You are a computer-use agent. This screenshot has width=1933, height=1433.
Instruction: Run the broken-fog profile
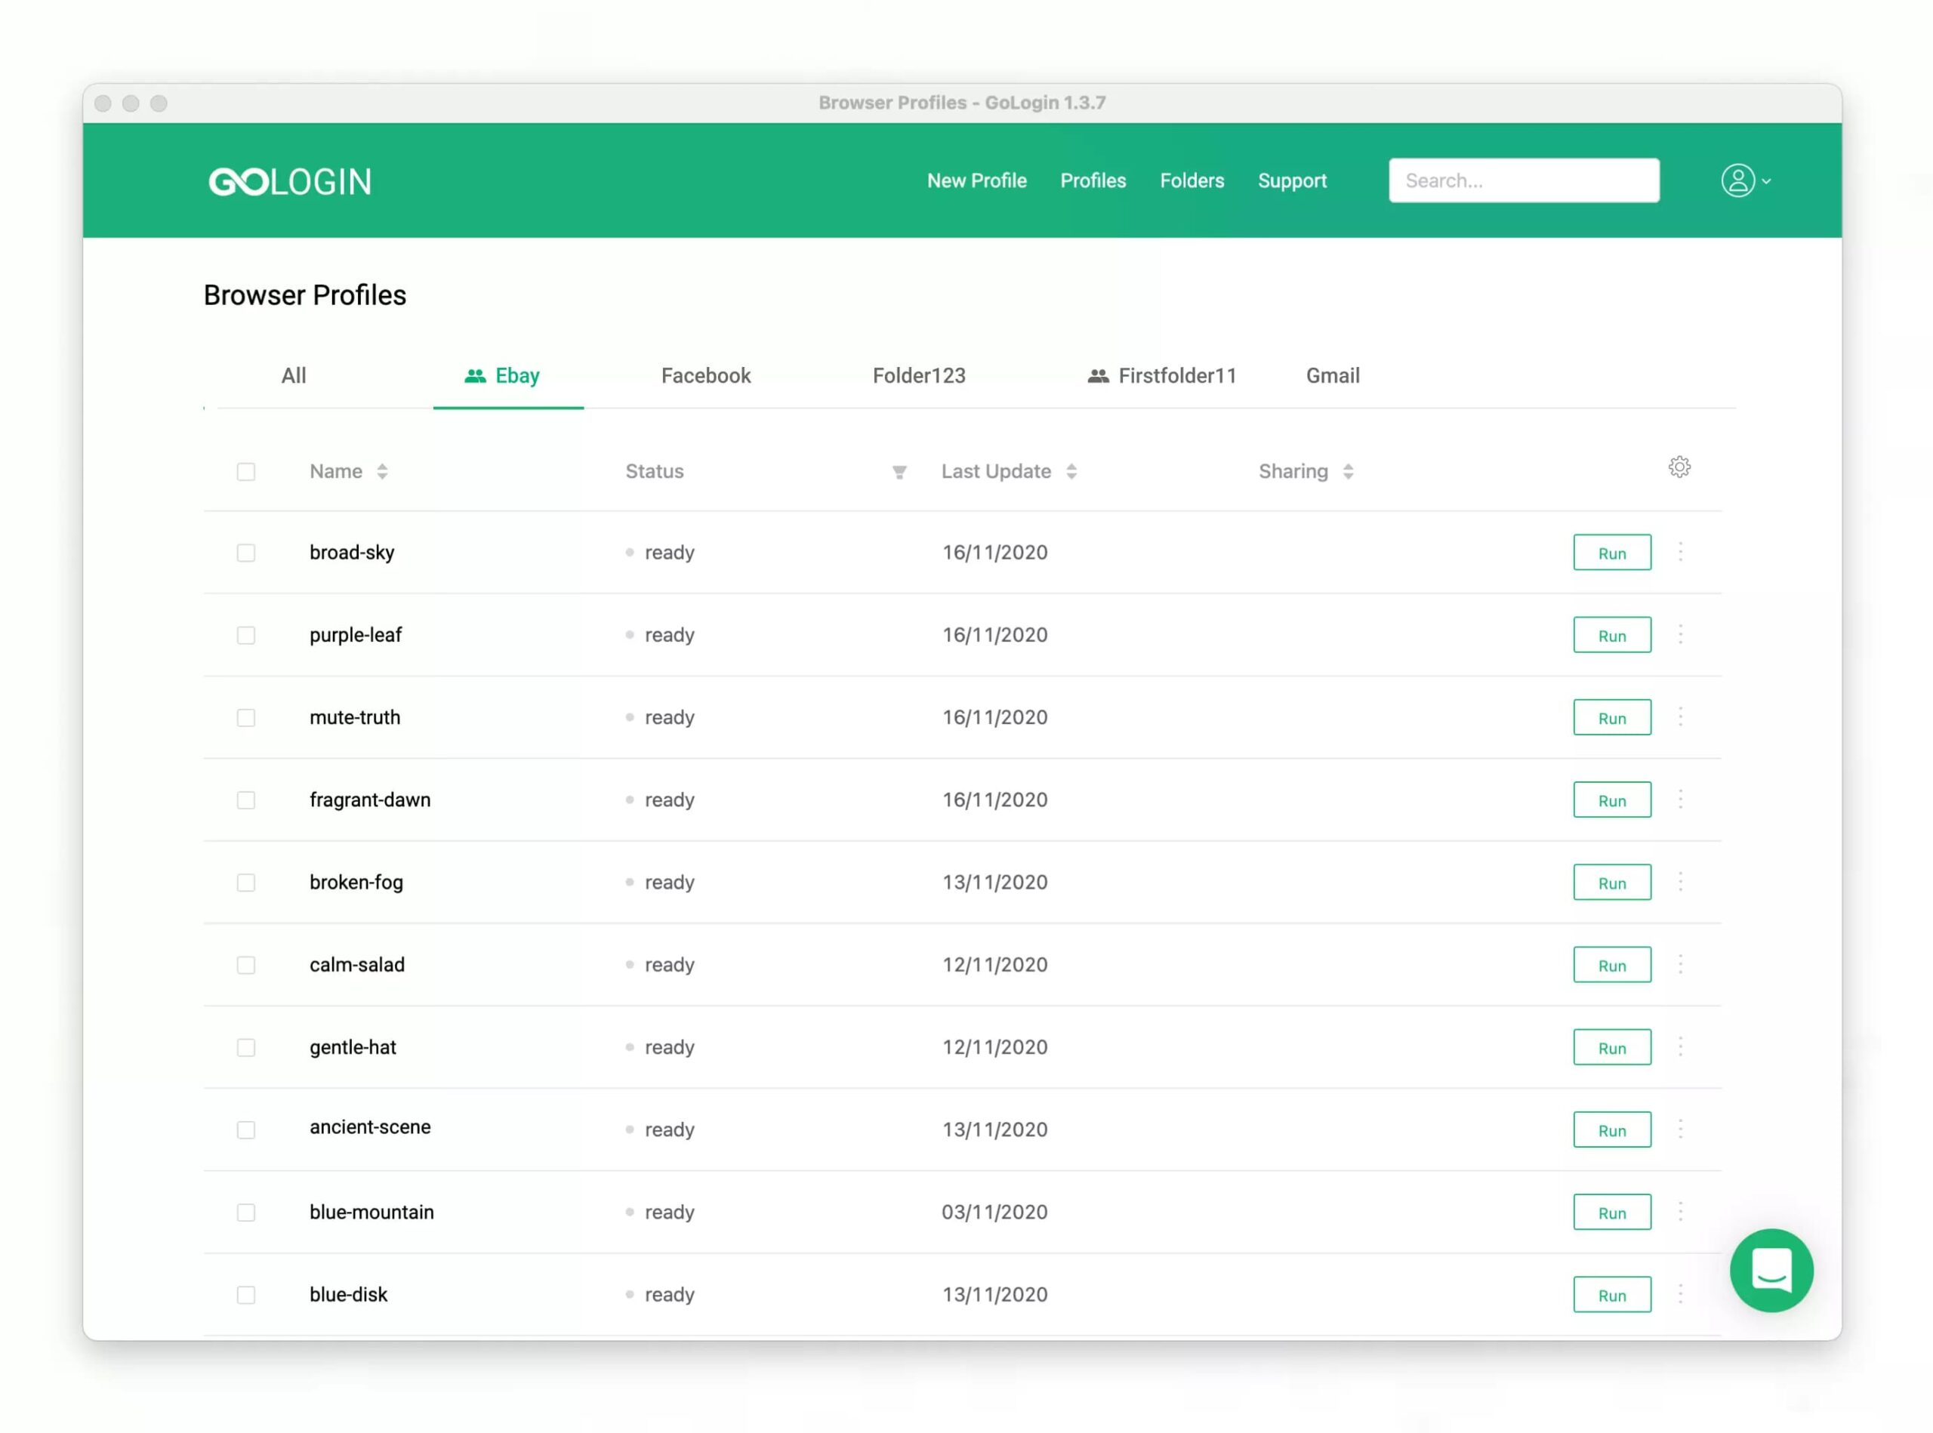(x=1612, y=882)
